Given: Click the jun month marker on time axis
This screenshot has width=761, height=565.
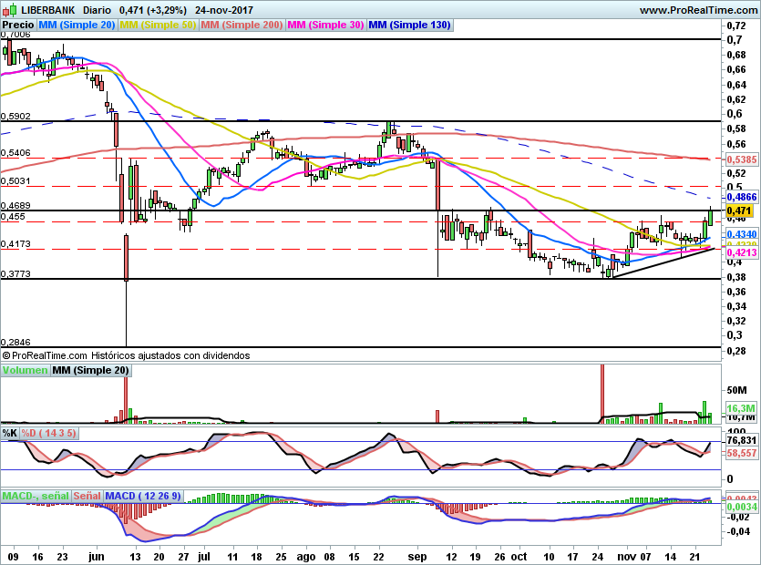Looking at the screenshot, I should (96, 557).
